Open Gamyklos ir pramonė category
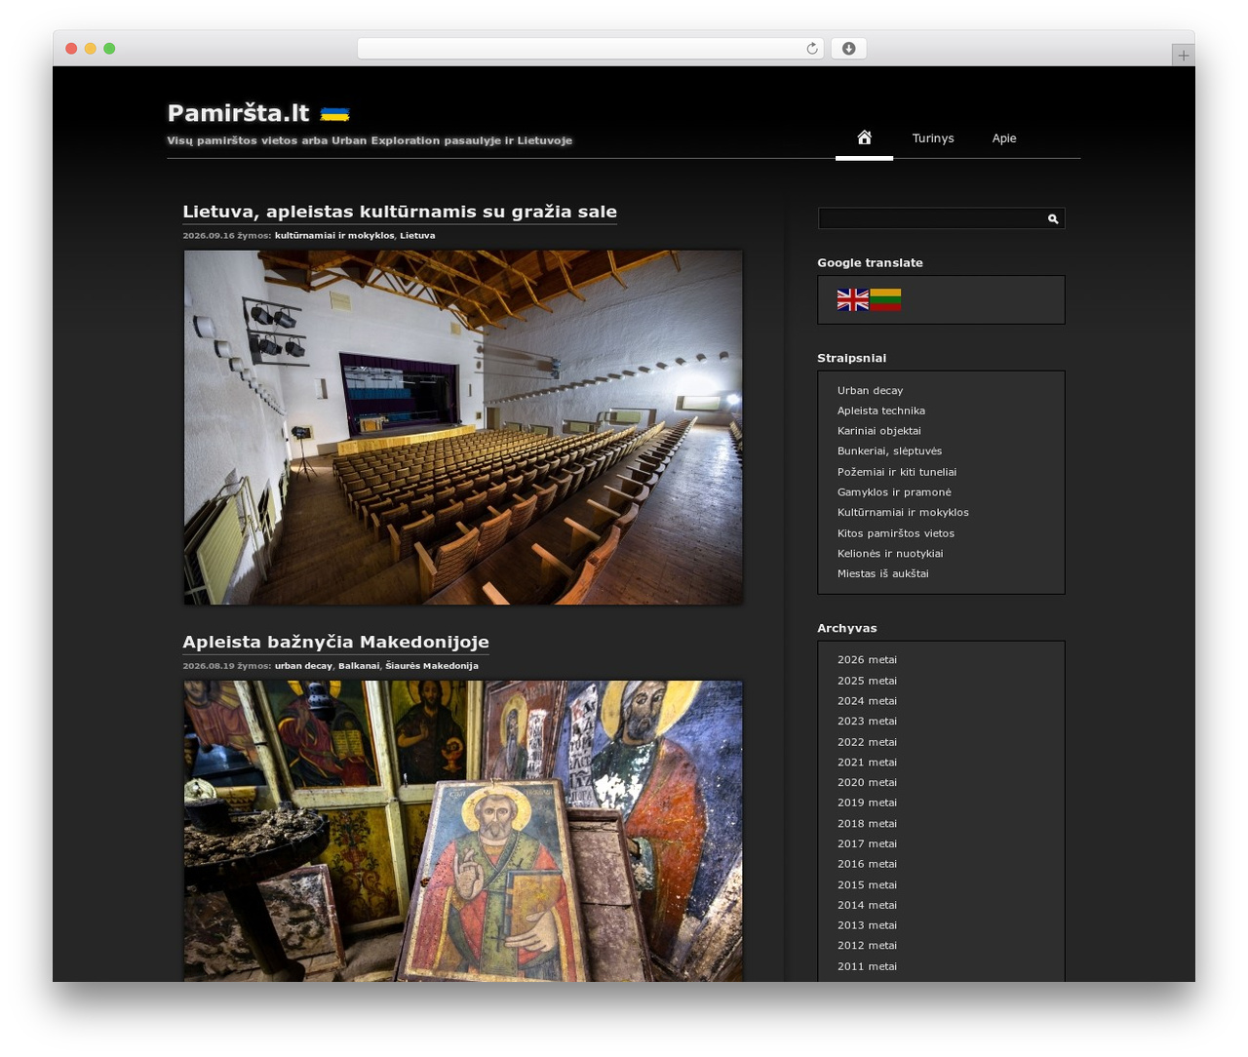The height and width of the screenshot is (1057, 1248). pos(894,492)
